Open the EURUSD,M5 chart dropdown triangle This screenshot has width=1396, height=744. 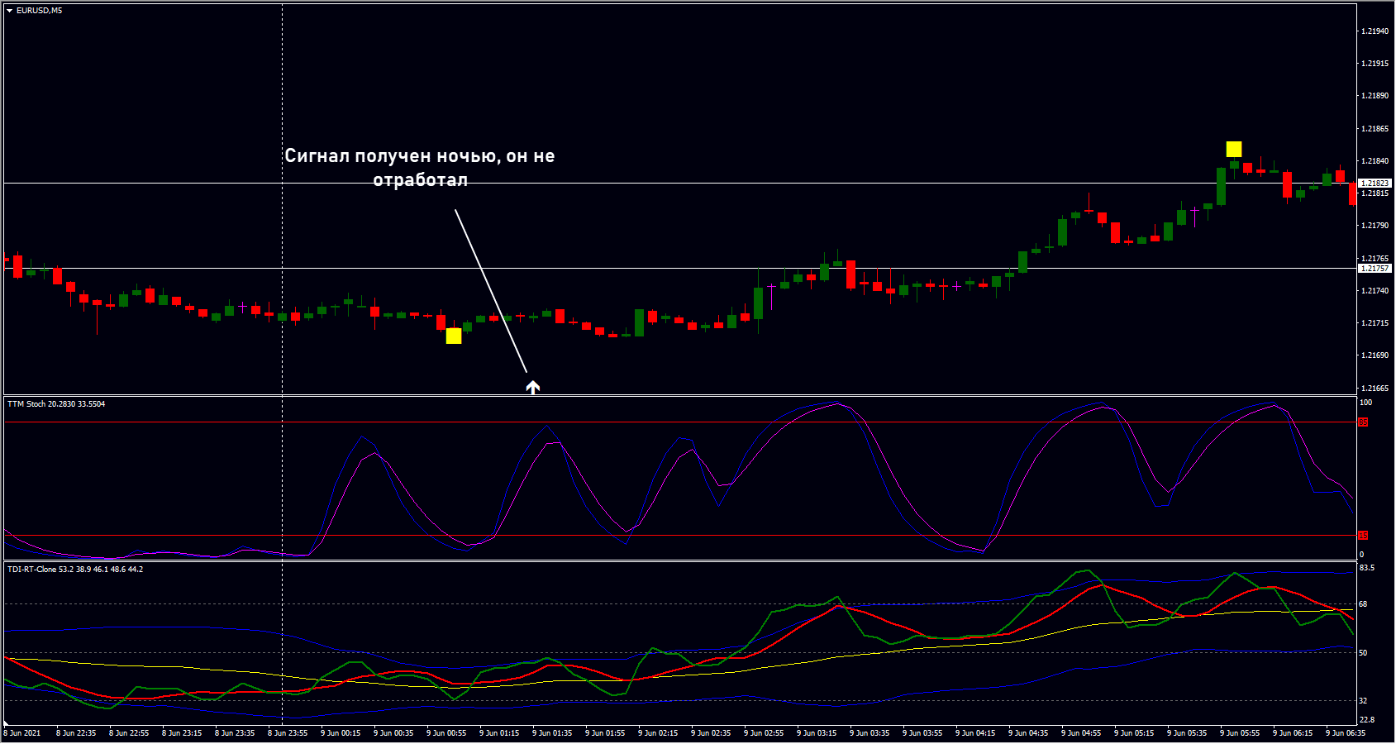click(10, 11)
